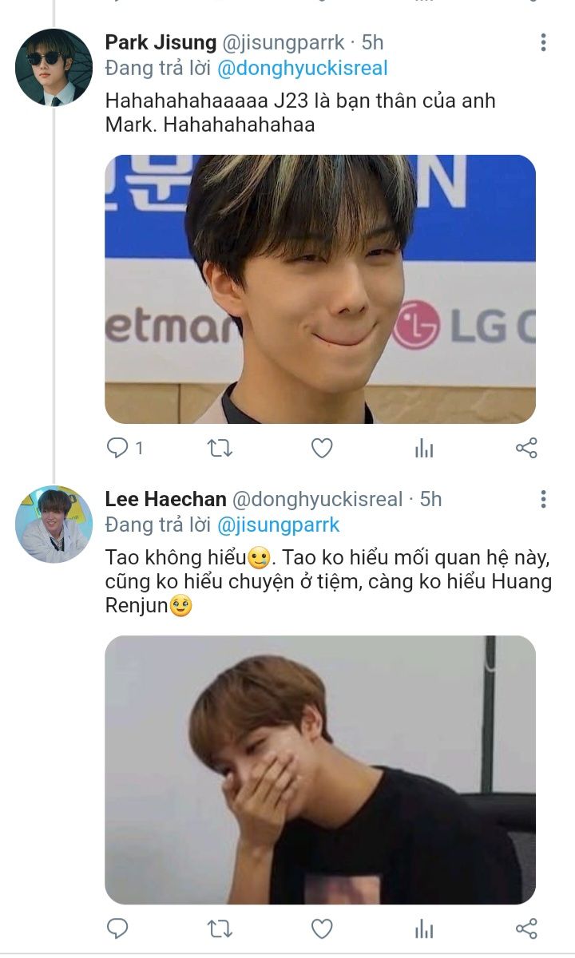The height and width of the screenshot is (958, 575).
Task: Share Park Jisung's tweet
Action: 526,449
